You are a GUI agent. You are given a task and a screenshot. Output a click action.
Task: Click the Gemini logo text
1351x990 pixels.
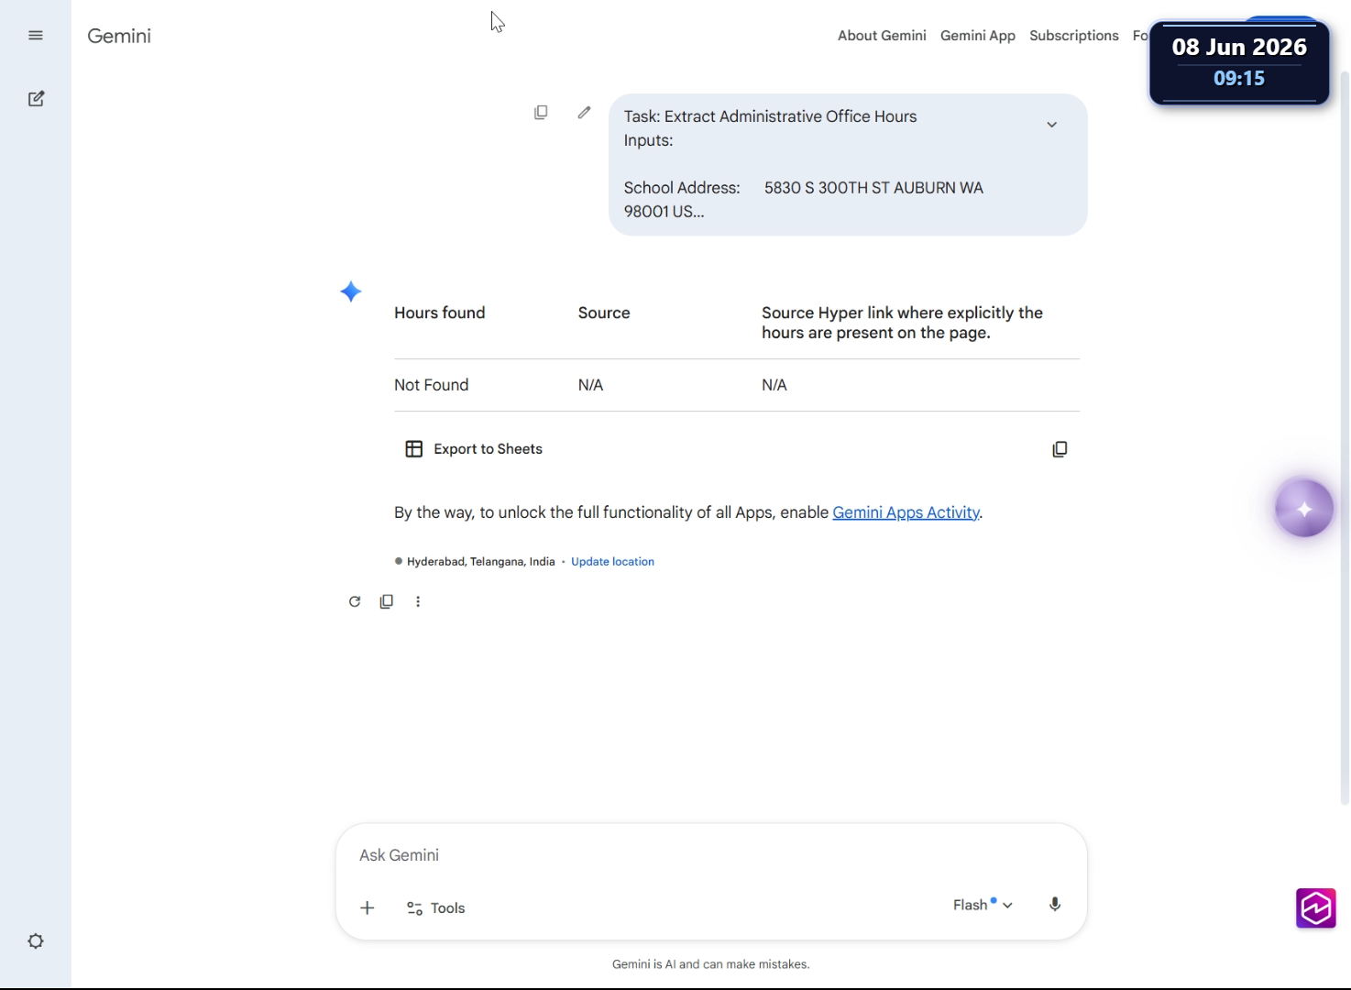pyautogui.click(x=119, y=36)
